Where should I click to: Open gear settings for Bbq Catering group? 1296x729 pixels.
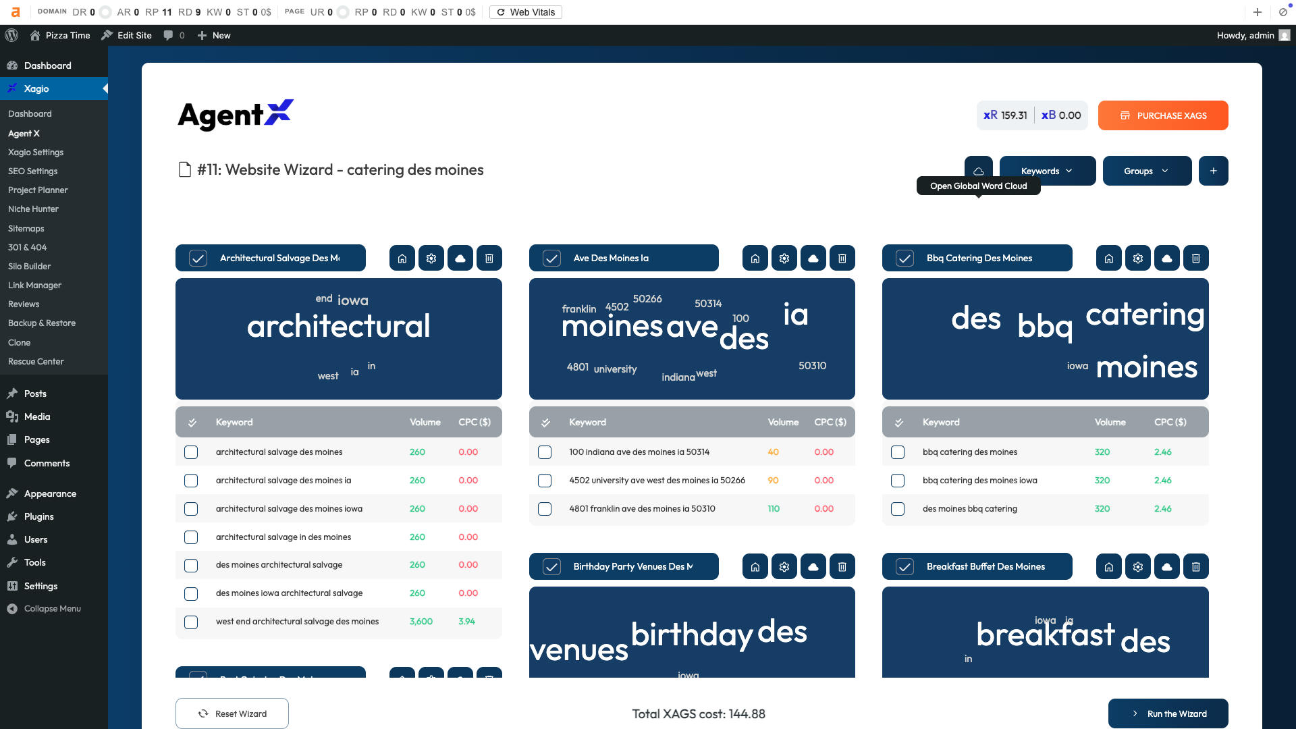click(1138, 258)
